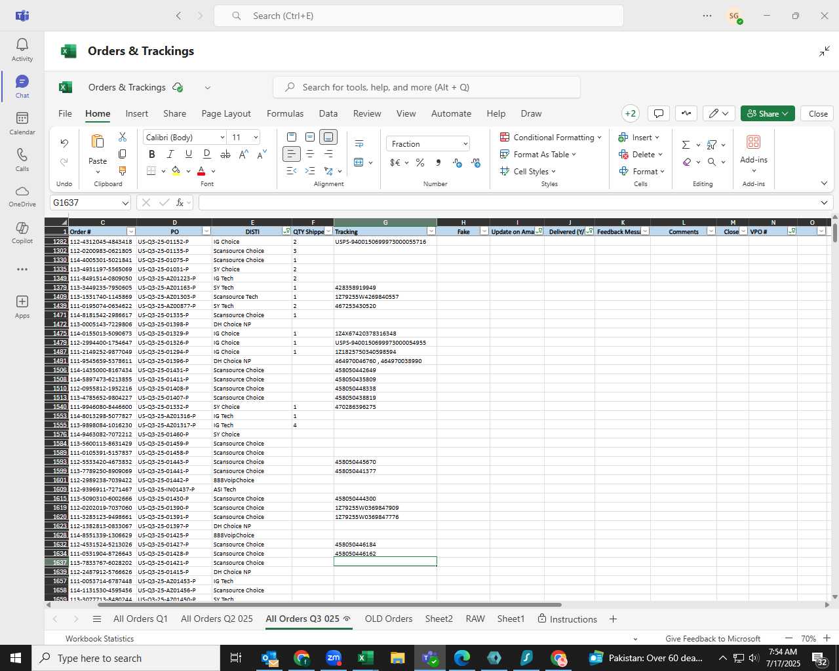Click the Increase Indent icon
Image resolution: width=839 pixels, height=671 pixels.
click(310, 171)
